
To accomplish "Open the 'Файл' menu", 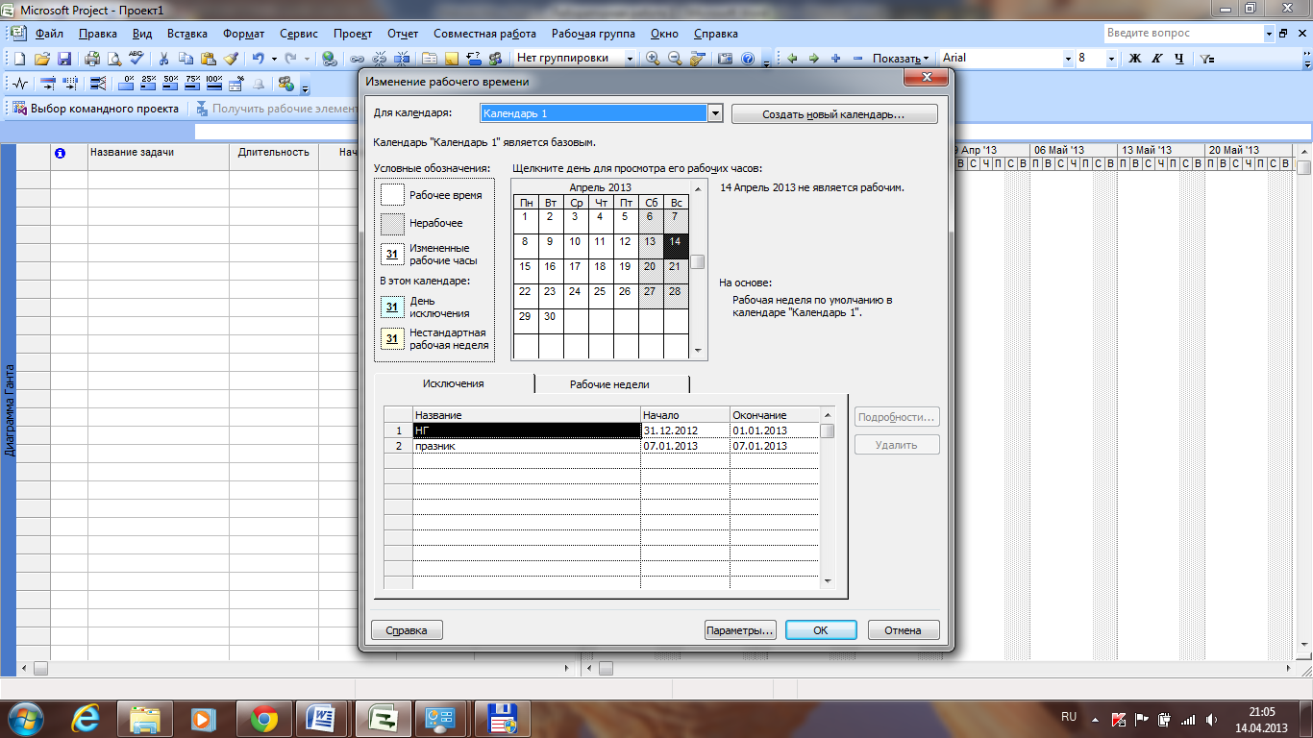I will point(49,34).
